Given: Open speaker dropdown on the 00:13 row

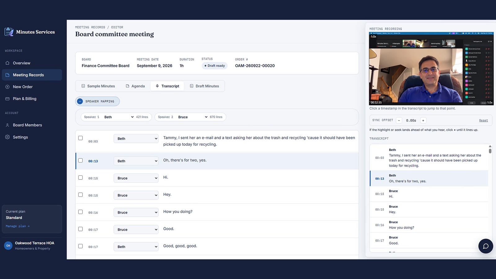Looking at the screenshot, I should coord(136,161).
